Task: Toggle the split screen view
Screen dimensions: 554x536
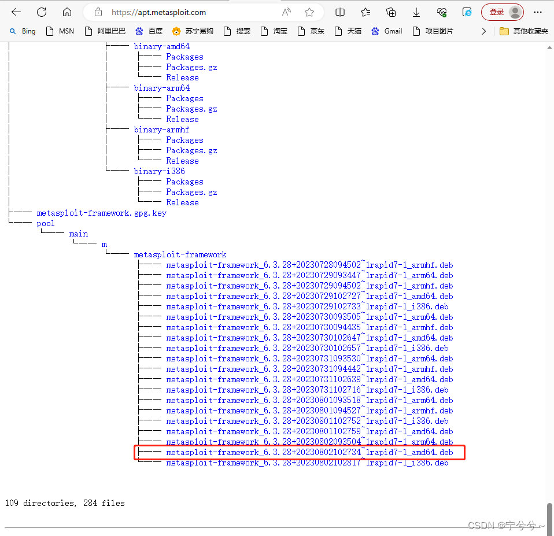Action: click(x=340, y=12)
